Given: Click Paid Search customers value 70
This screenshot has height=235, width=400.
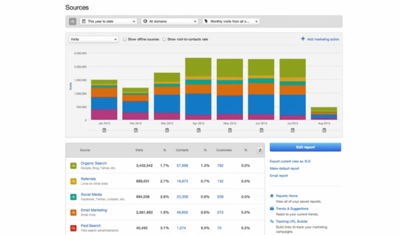Looking at the screenshot, I should 219,228.
